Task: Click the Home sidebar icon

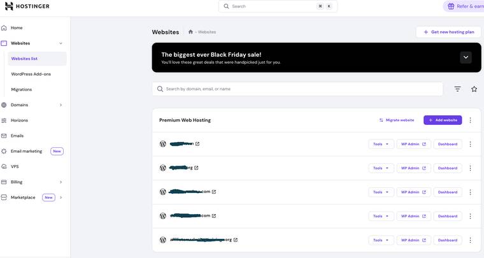Action: [x=4, y=28]
